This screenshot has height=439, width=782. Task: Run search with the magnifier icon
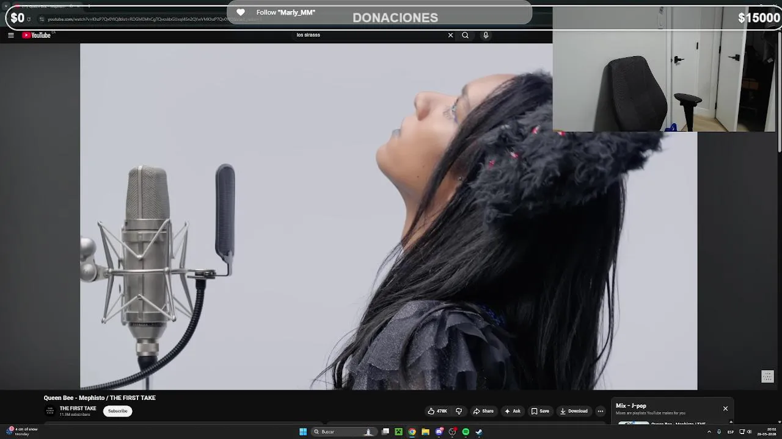[x=466, y=35]
